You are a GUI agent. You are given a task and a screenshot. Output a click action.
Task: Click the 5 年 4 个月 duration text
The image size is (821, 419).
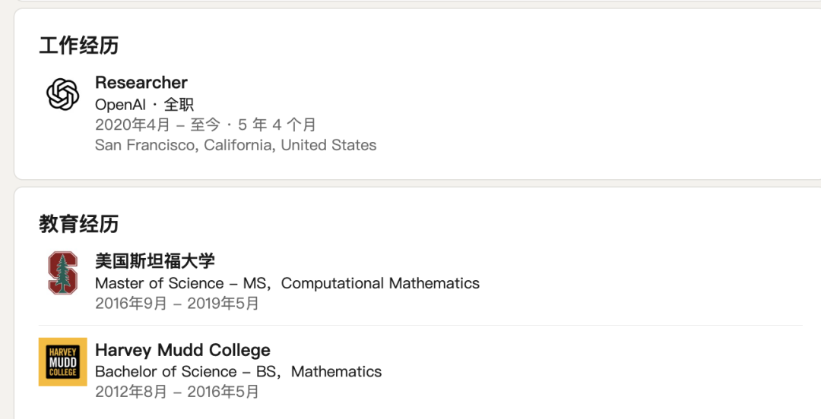277,124
